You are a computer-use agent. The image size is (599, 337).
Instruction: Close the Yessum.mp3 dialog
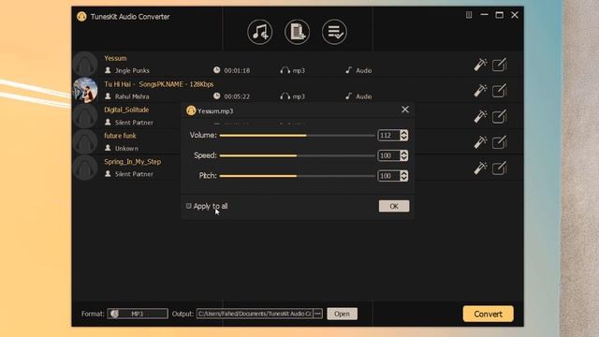tap(405, 110)
